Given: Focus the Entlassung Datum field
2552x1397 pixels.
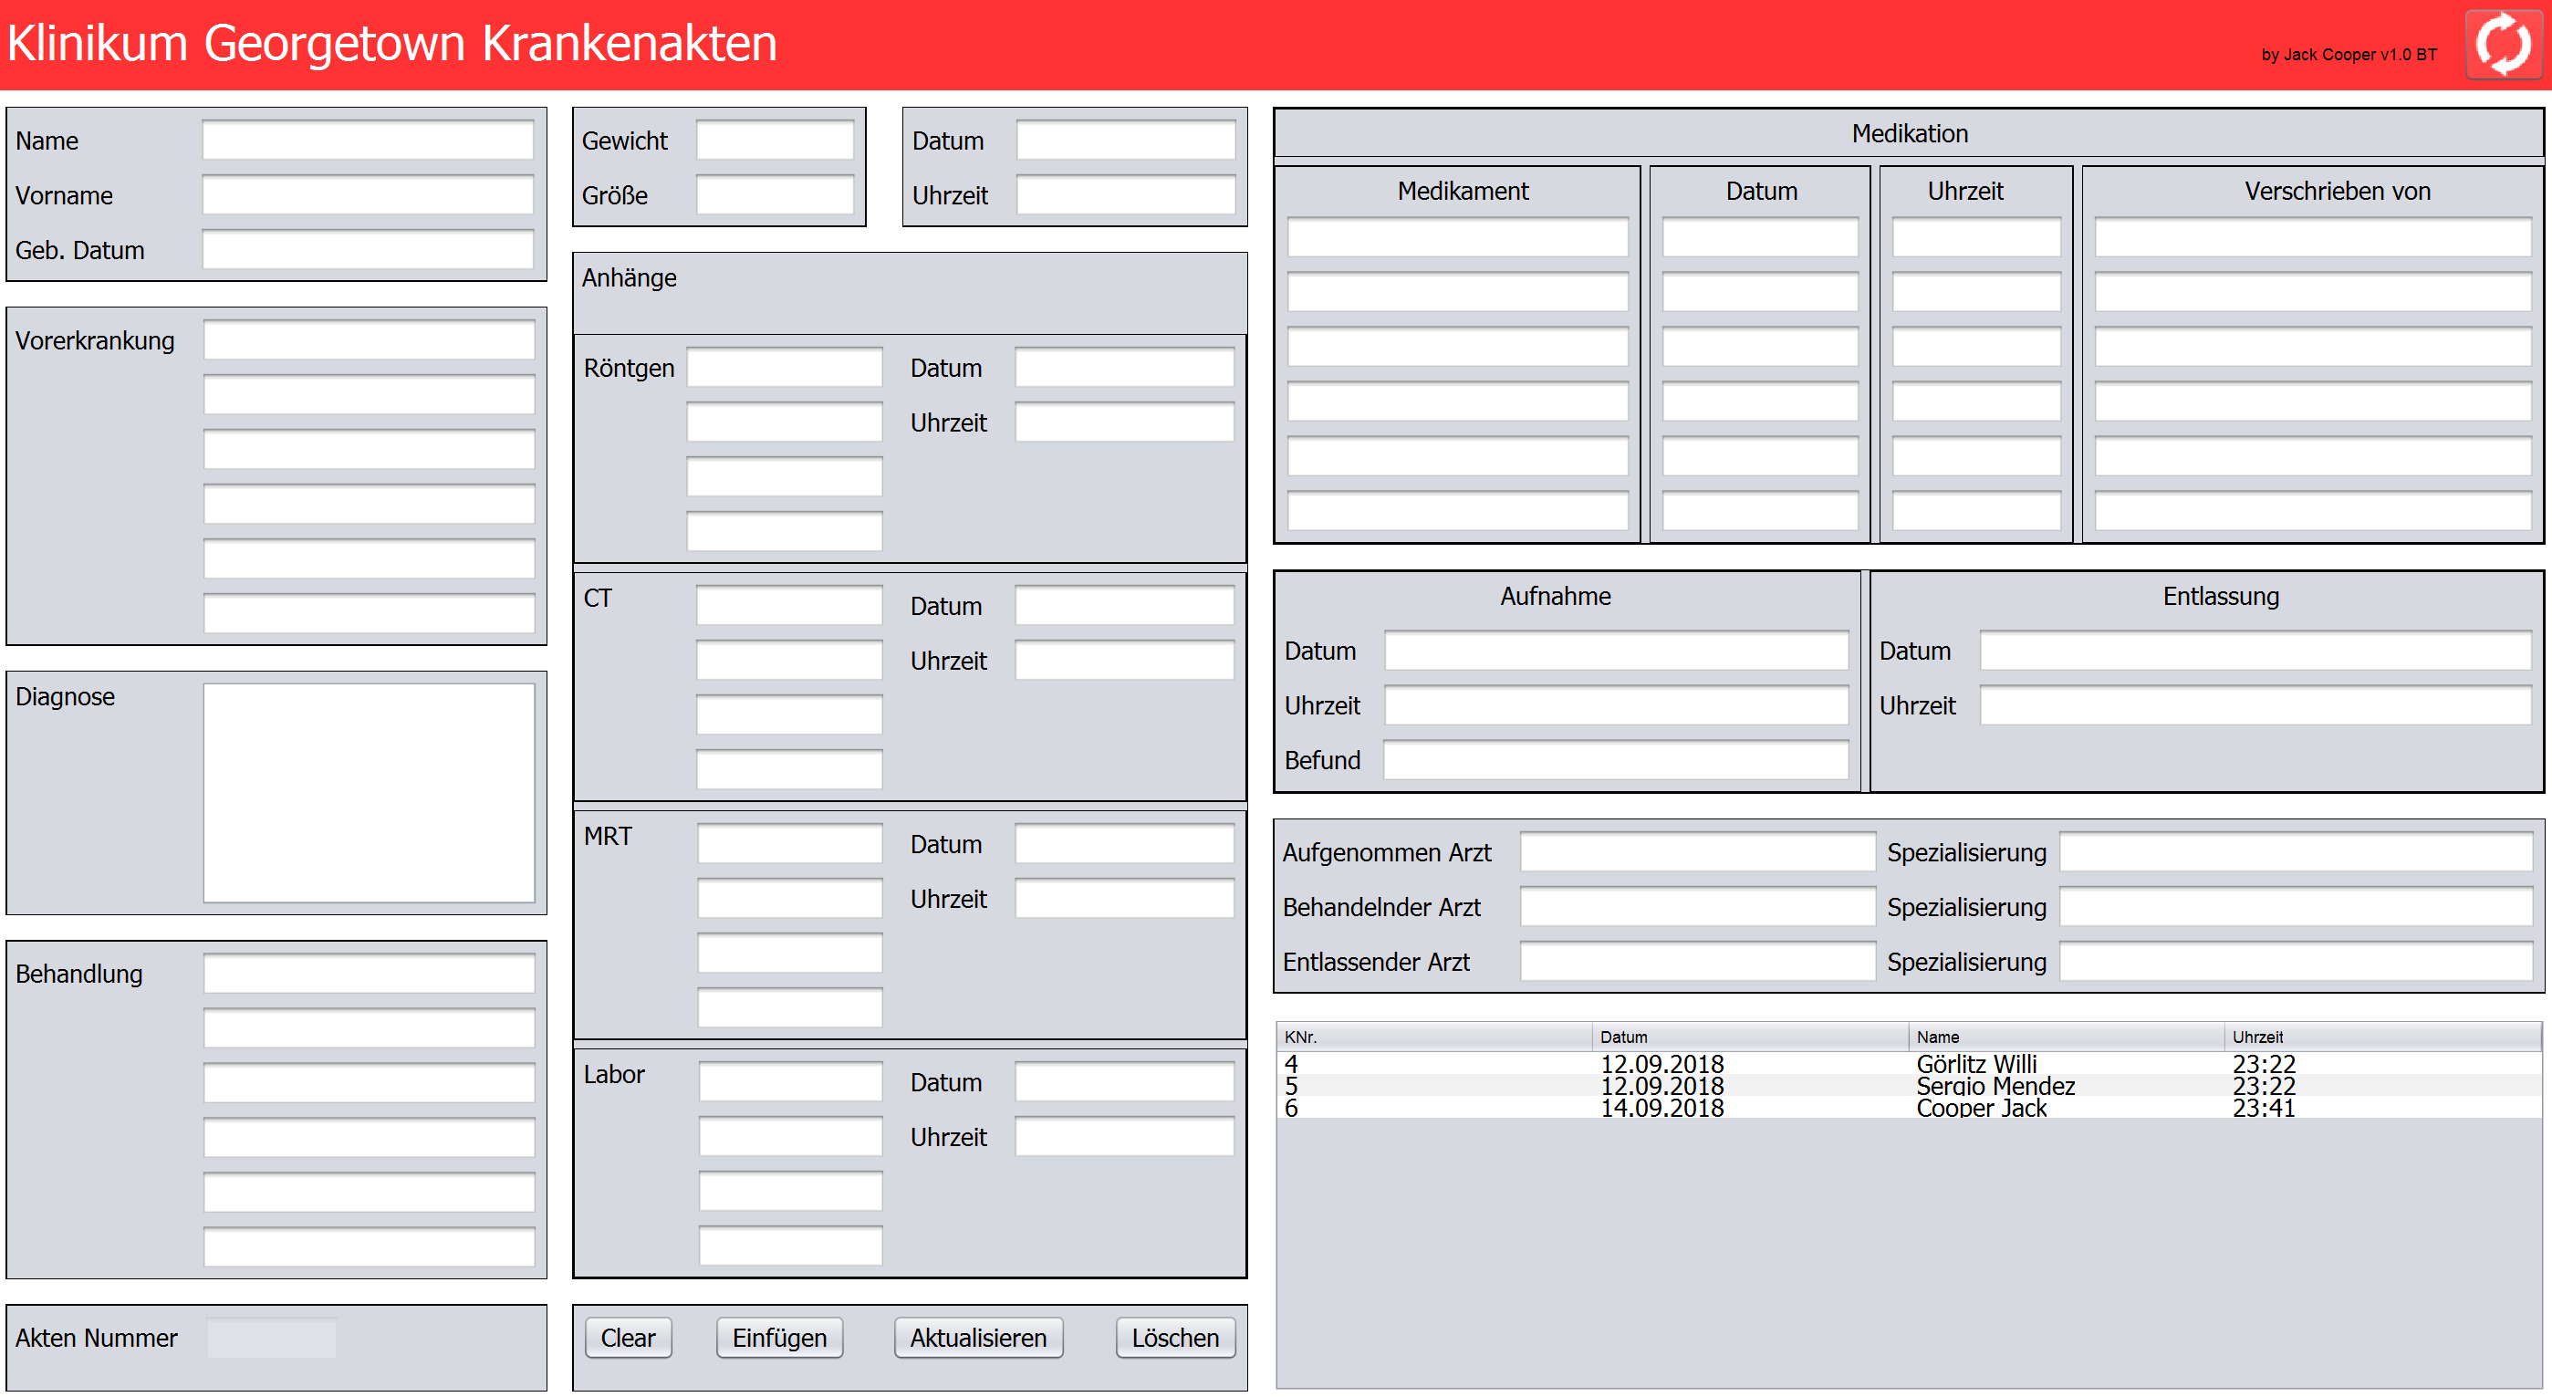Looking at the screenshot, I should [2254, 651].
